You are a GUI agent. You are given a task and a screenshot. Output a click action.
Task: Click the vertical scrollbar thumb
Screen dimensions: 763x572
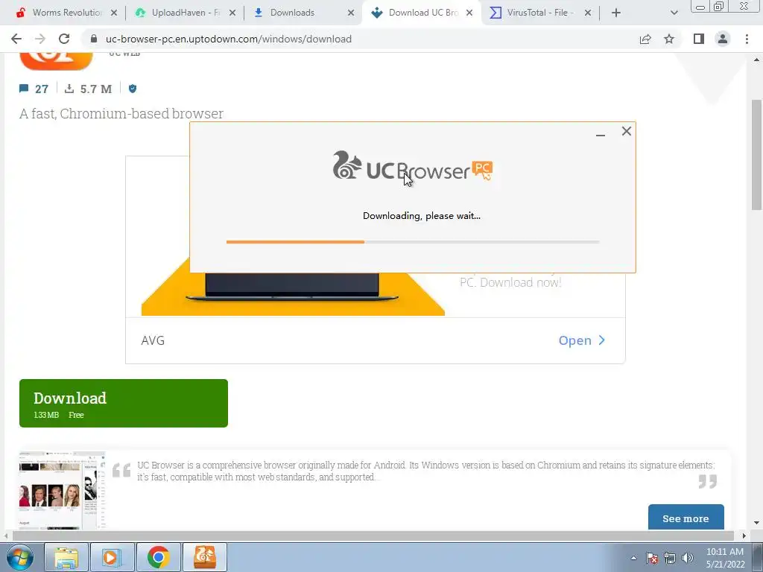(x=757, y=155)
